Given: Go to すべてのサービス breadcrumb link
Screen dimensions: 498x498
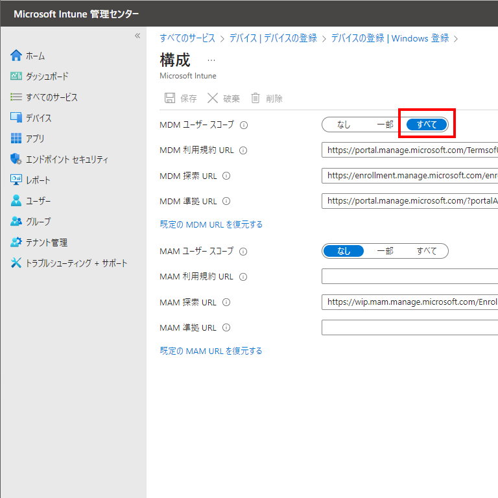Looking at the screenshot, I should (x=187, y=38).
